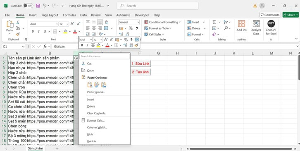Apply Underline from the ribbon Font group
The image size is (300, 151).
[45, 31]
